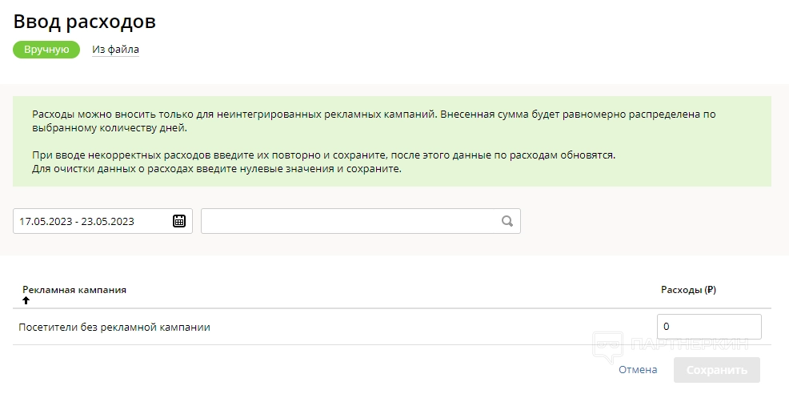
Task: Click the Партнеркин watermark logo icon
Action: (608, 346)
